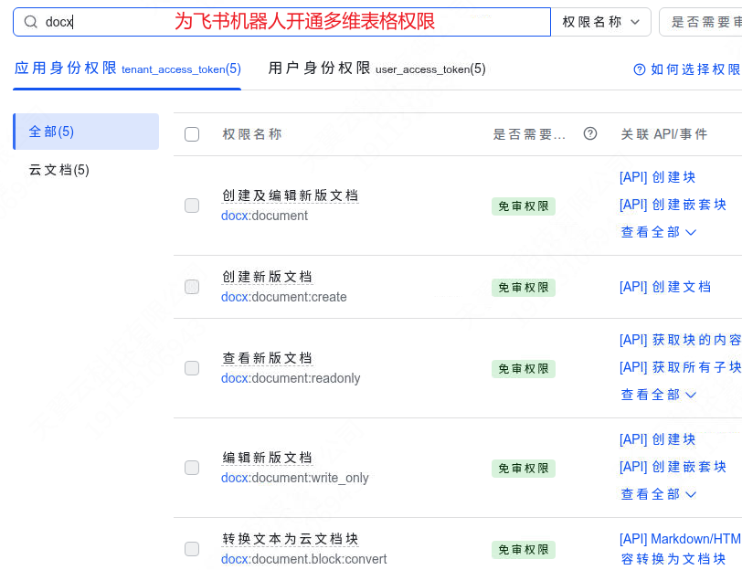Click the help icon beside 是否需要 column

[590, 134]
